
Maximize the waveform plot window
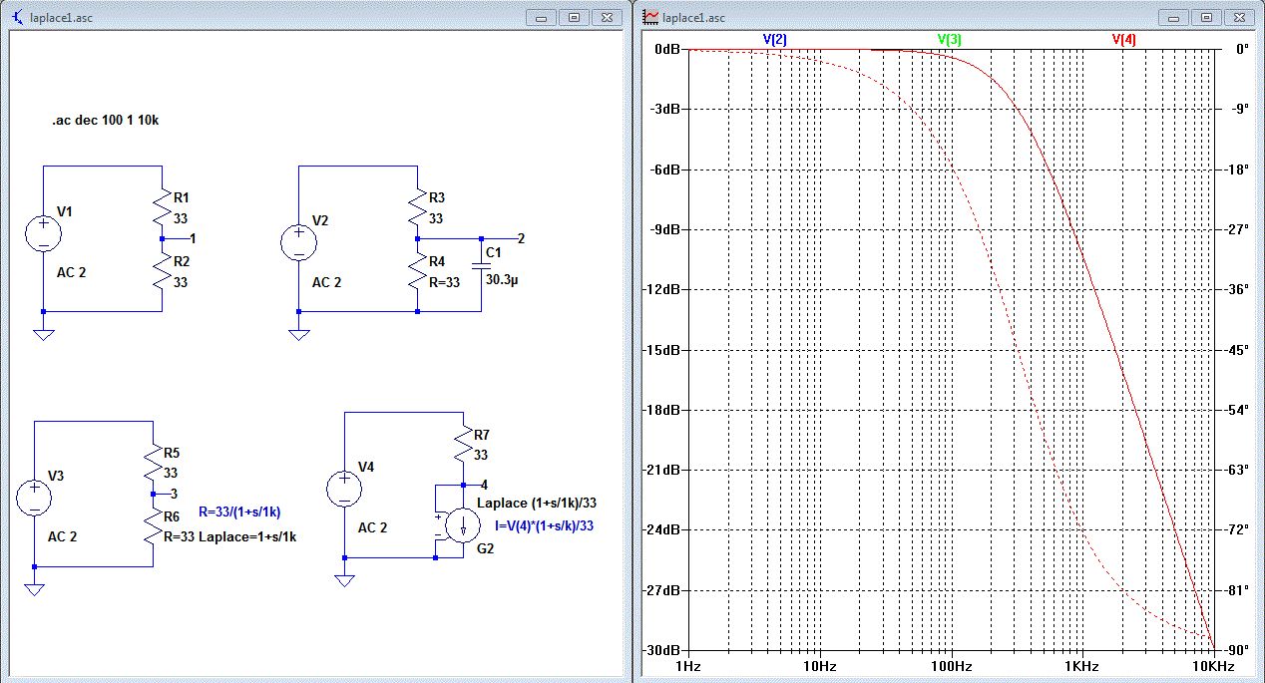[x=1206, y=17]
